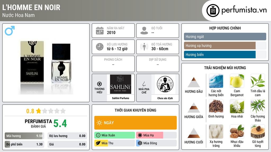Click the sillage value 30 - 60cm
Image resolution: width=271 pixels, height=152 pixels.
coord(160,49)
